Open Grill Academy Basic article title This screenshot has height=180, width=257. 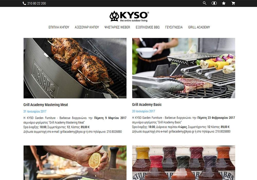pos(147,105)
